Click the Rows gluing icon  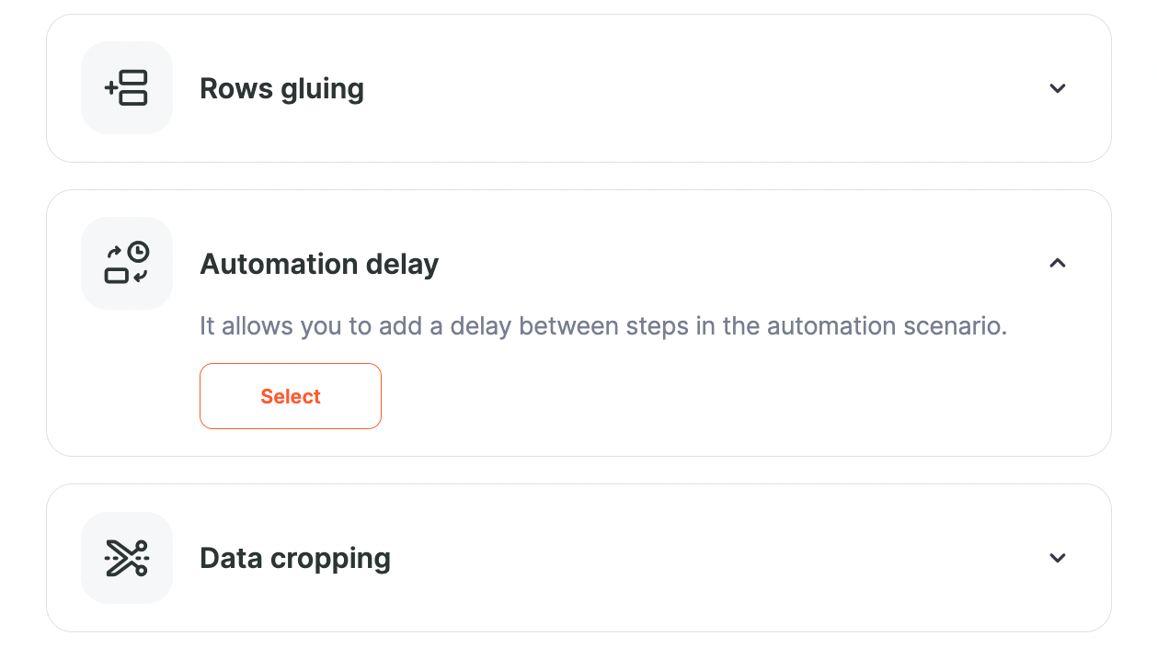point(127,88)
